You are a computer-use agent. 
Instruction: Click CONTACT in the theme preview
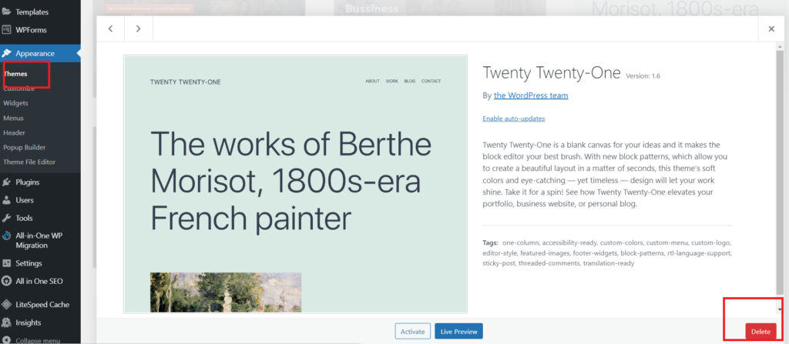[x=431, y=82]
